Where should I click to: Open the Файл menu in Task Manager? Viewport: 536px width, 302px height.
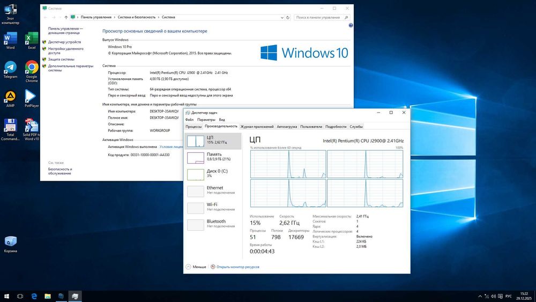(x=189, y=120)
